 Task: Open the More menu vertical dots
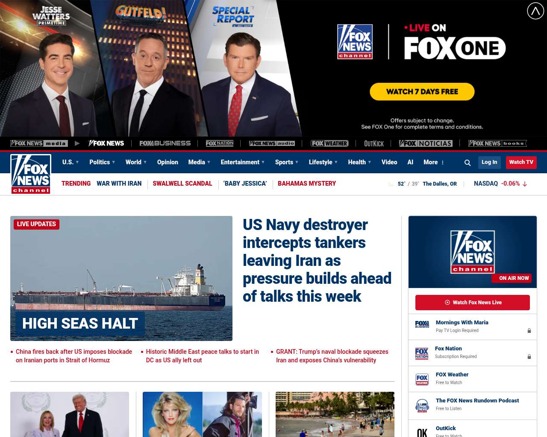point(443,163)
